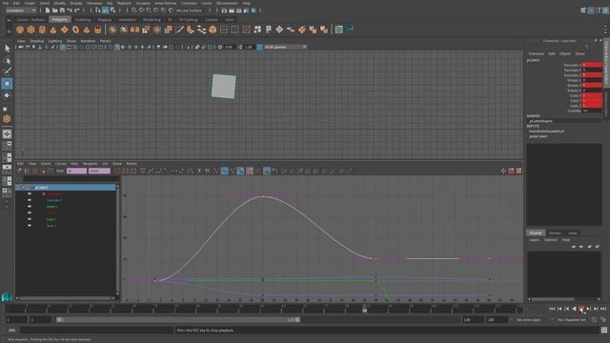Viewport: 610px width, 343px height.
Task: Create a polygon torus from the shelf
Action: 75,30
